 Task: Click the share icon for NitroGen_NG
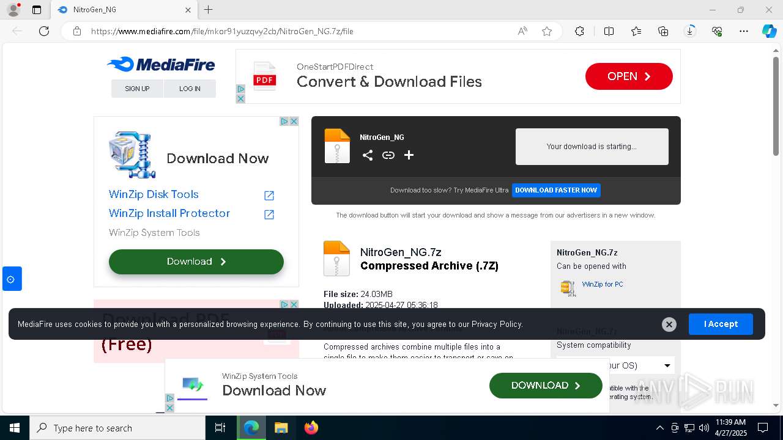click(368, 155)
